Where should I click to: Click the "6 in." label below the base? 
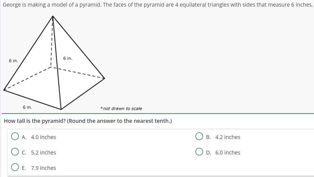coord(27,107)
